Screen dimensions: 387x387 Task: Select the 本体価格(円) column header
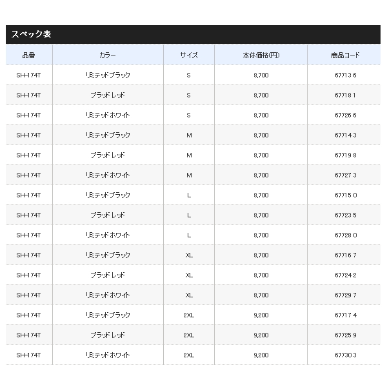(x=261, y=55)
